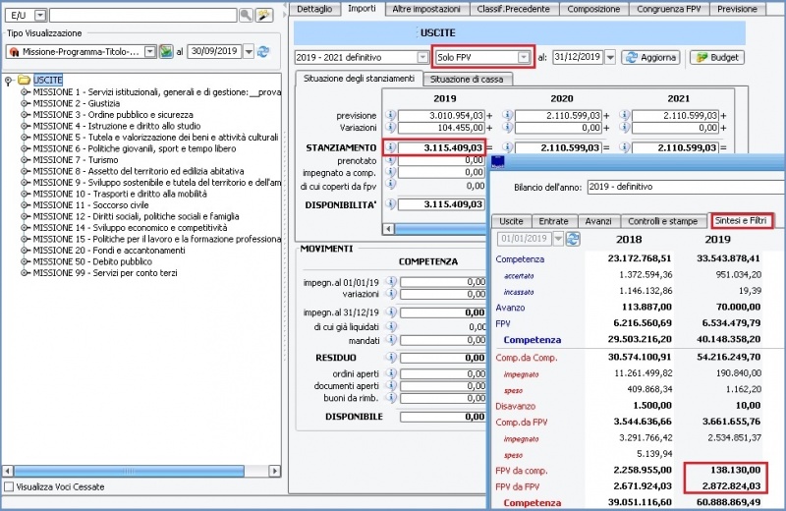786x511 pixels.
Task: Click the Aggiorna button
Action: (650, 58)
